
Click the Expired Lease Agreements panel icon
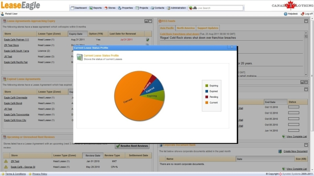coord(5,79)
